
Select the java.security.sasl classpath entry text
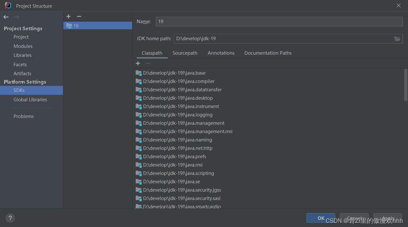(182, 198)
